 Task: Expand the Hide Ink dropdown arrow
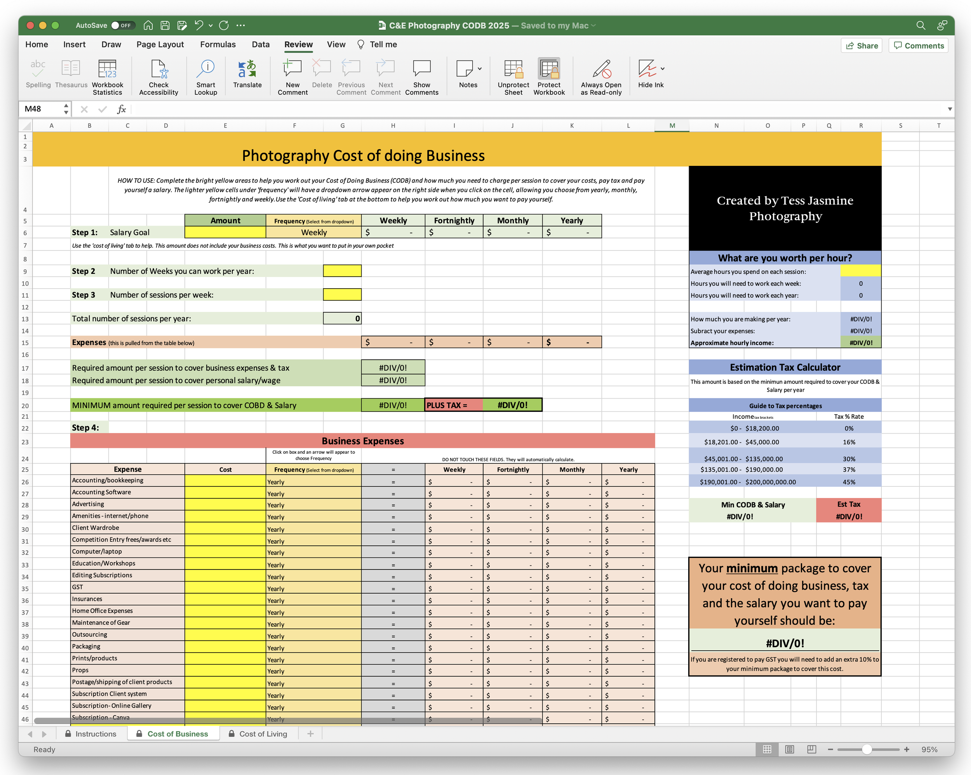[x=663, y=69]
